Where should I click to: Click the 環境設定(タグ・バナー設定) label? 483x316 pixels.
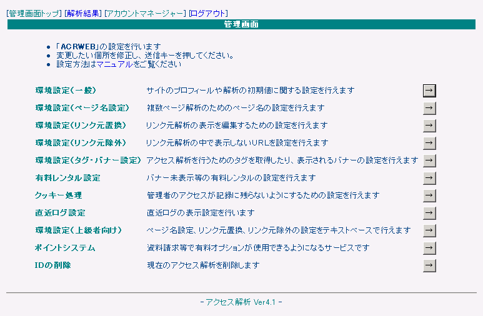(x=88, y=160)
